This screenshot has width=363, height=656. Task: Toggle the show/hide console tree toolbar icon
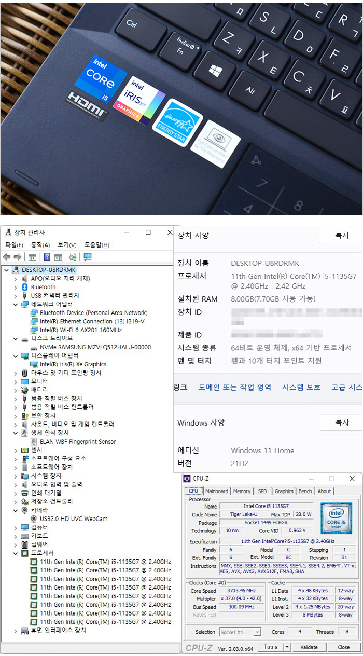(32, 257)
